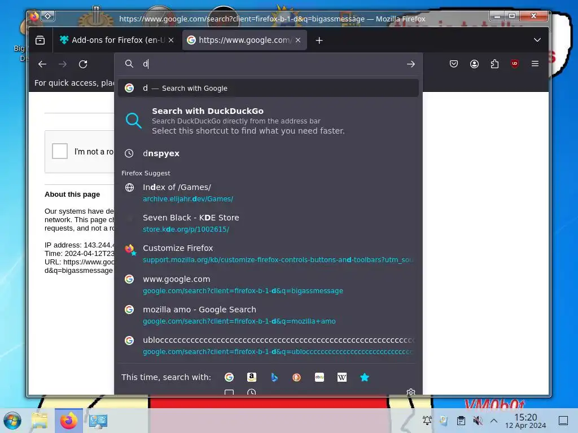Viewport: 578px width, 433px height.
Task: Open Index of /Games/ suggestion
Action: [x=268, y=193]
